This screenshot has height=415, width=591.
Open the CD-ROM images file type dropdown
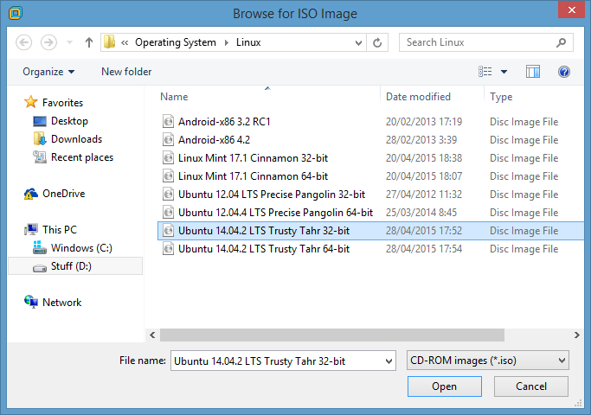[488, 361]
